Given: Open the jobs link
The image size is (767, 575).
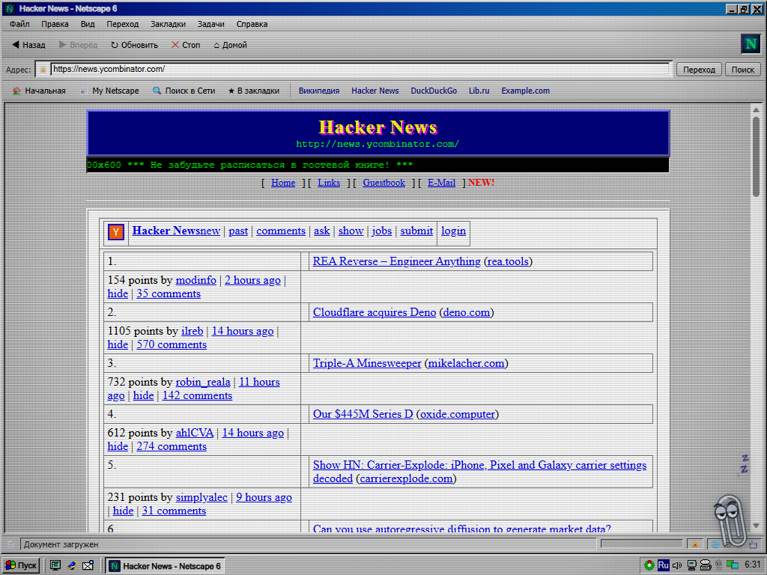Looking at the screenshot, I should coord(381,231).
